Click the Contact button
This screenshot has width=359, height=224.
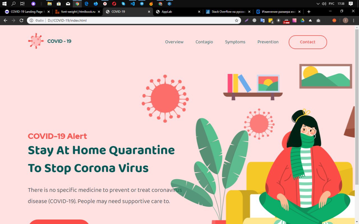point(308,42)
